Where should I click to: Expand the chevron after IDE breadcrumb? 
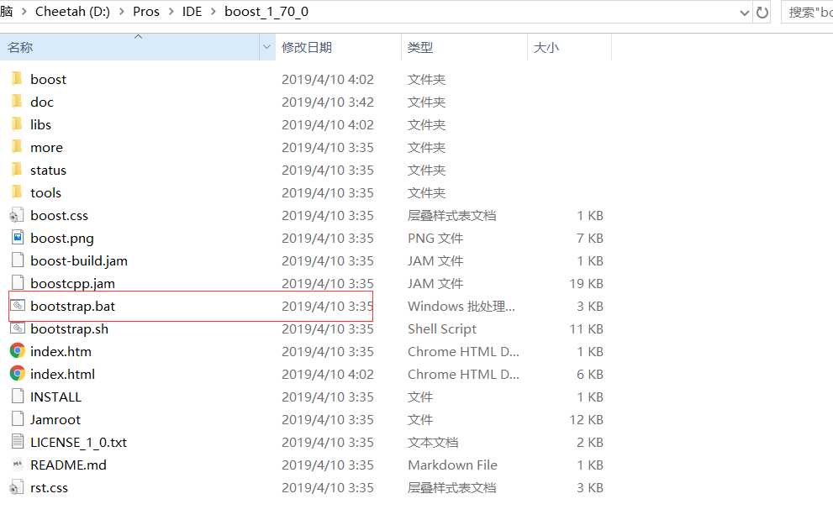(213, 12)
